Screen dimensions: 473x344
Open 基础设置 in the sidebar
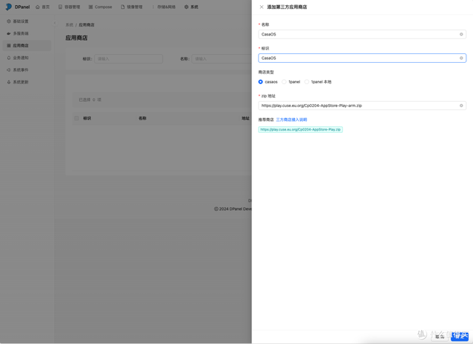click(x=27, y=21)
